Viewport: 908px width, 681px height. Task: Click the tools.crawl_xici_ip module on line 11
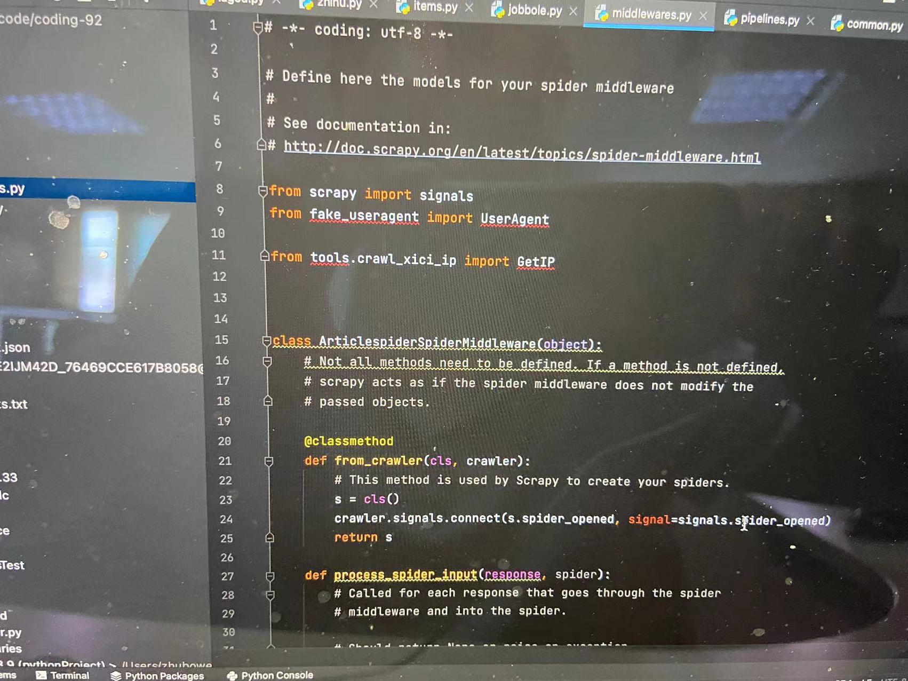(x=383, y=259)
